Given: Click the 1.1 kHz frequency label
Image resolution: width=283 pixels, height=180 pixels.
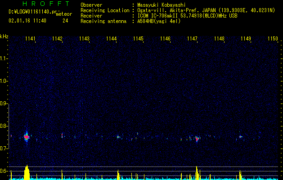Looking at the screenshot, I should [x=4, y=58].
